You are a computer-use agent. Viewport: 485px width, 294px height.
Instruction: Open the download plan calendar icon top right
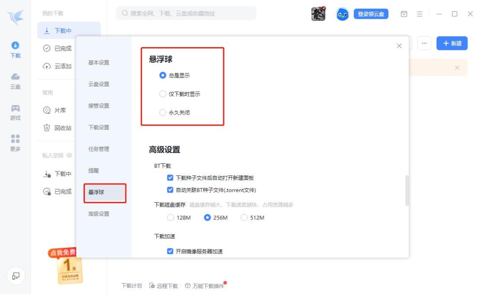point(404,13)
